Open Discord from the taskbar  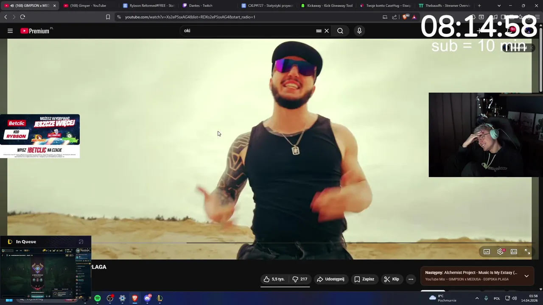point(147,298)
